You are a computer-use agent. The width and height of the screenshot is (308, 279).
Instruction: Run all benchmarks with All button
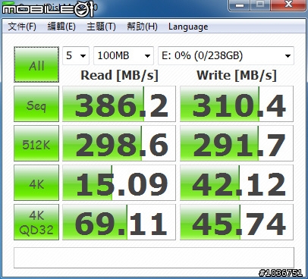click(36, 64)
